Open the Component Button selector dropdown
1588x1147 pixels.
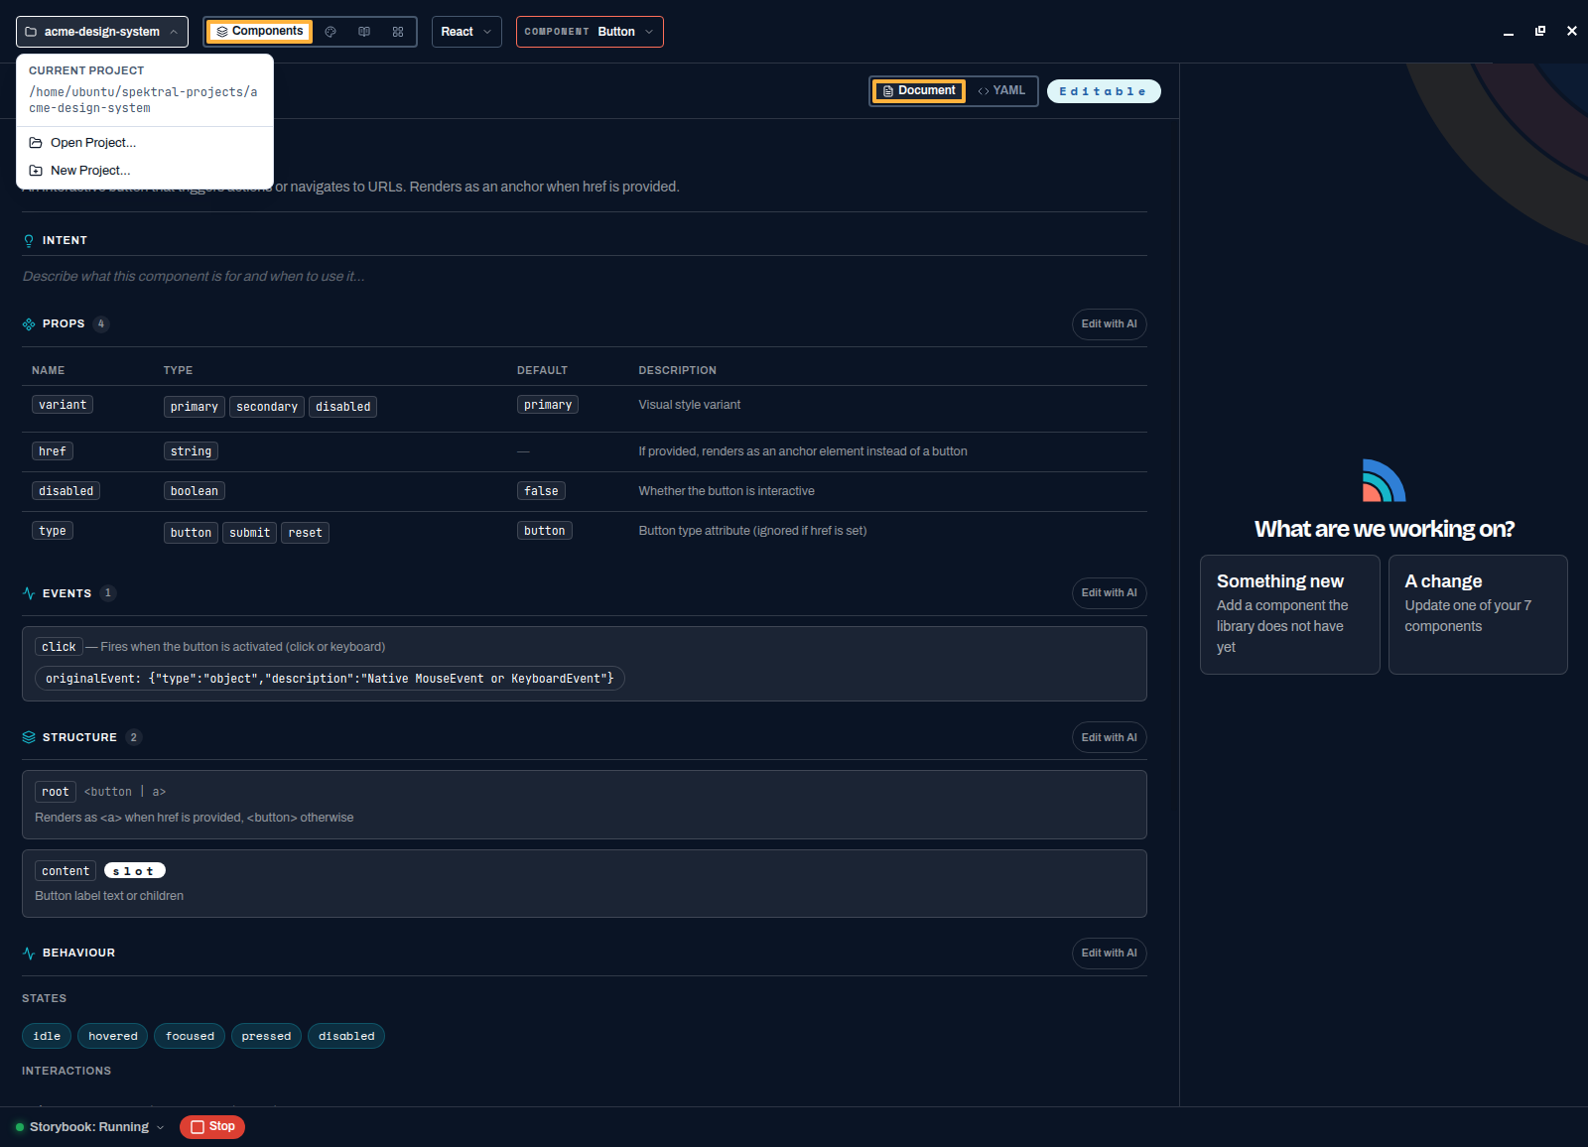(x=590, y=32)
